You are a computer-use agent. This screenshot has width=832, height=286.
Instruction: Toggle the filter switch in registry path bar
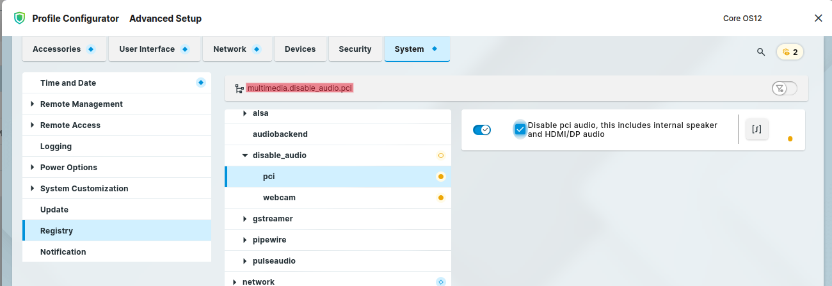pos(785,88)
